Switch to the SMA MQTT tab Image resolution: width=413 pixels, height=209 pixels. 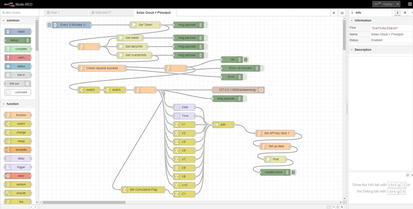110,12
